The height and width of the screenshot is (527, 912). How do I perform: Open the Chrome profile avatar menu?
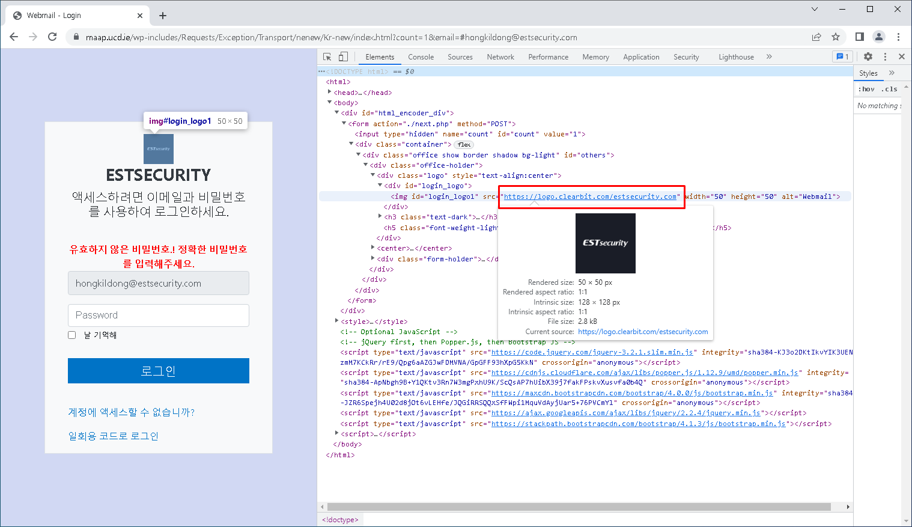tap(879, 37)
